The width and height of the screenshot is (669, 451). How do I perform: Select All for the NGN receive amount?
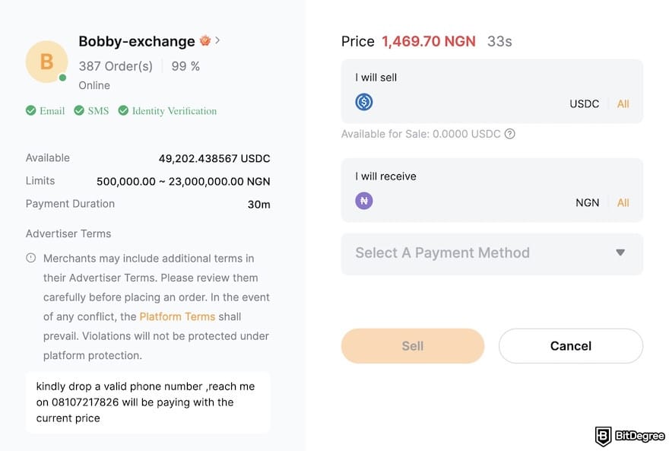point(623,202)
